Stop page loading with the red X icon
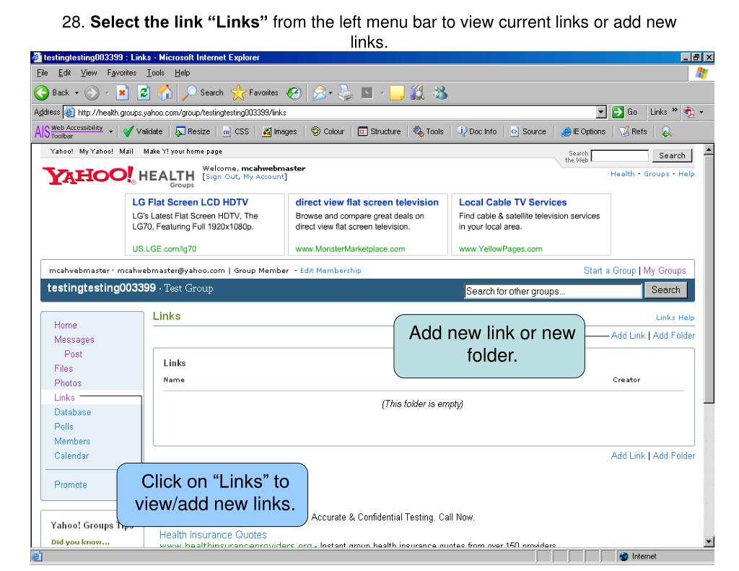 122,92
